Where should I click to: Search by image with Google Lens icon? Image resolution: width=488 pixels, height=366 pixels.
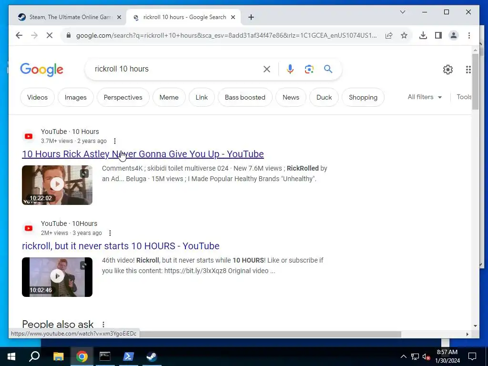pyautogui.click(x=309, y=69)
